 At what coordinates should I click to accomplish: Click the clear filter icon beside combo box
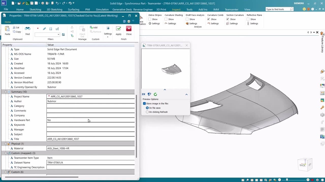click(x=63, y=35)
